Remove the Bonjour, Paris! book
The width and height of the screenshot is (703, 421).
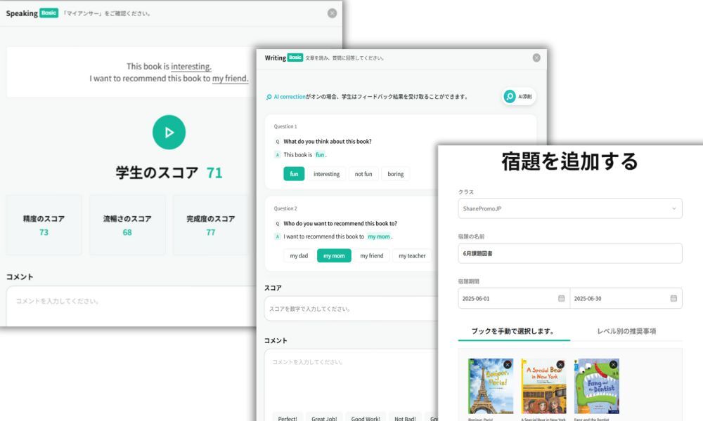tap(508, 364)
